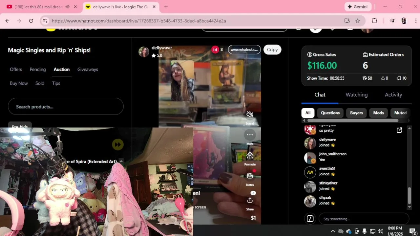Open Chrome profile avatar
420x236 pixels.
pos(404,21)
